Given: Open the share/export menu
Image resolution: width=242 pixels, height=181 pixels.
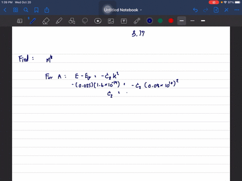Looking at the screenshot, I should point(47,10).
